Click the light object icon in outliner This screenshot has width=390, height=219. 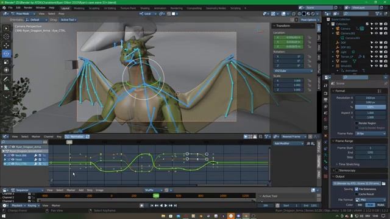pyautogui.click(x=338, y=52)
